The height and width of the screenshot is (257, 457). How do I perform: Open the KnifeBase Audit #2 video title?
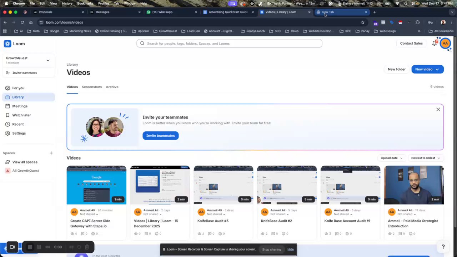pyautogui.click(x=276, y=221)
